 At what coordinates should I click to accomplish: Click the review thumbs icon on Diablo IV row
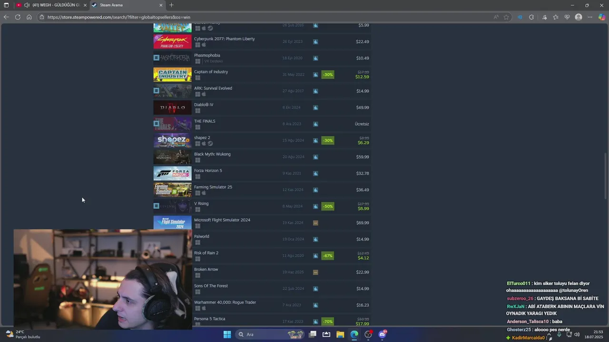coord(315,108)
